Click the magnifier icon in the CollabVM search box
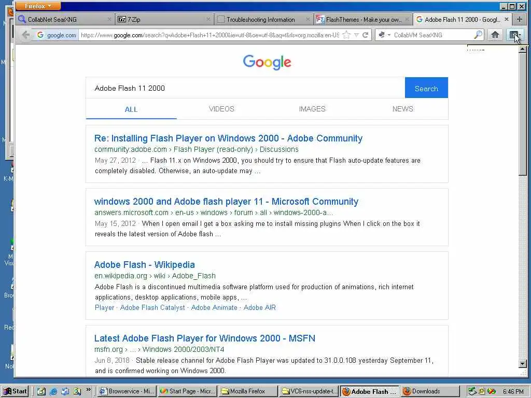Viewport: 531px width, 398px height. click(x=478, y=35)
